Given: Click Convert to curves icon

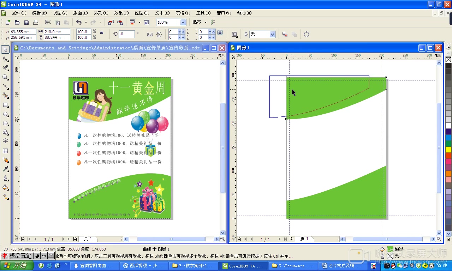Looking at the screenshot, I should tap(306, 34).
